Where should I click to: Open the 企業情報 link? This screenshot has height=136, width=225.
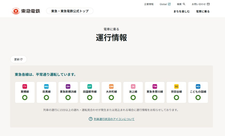(149, 4)
